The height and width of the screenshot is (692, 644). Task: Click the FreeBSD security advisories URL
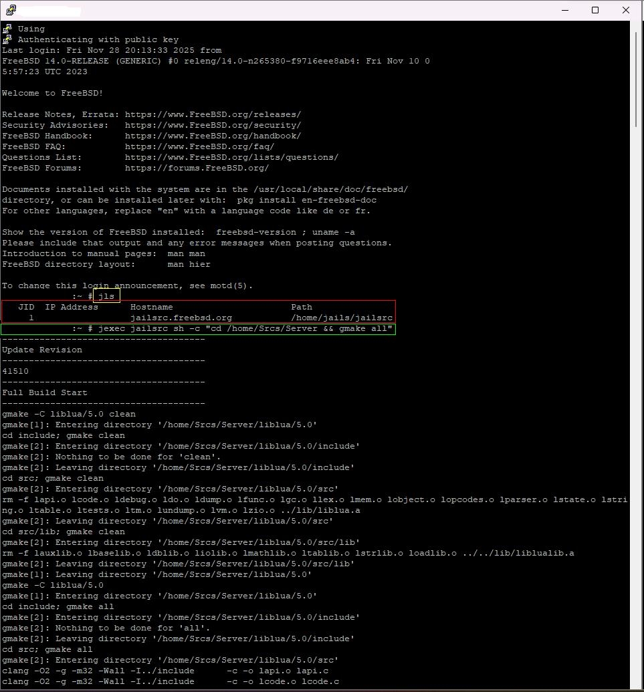213,125
